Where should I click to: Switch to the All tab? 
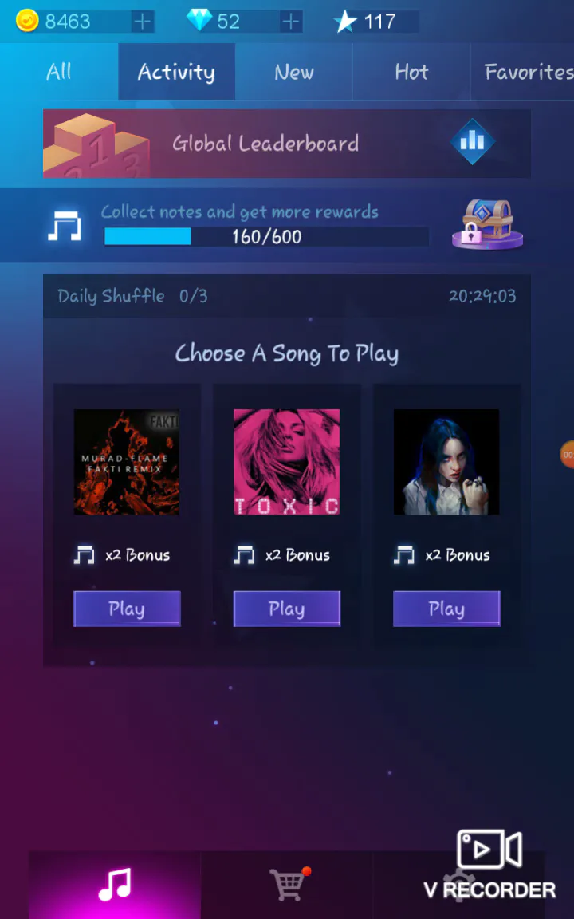point(59,72)
